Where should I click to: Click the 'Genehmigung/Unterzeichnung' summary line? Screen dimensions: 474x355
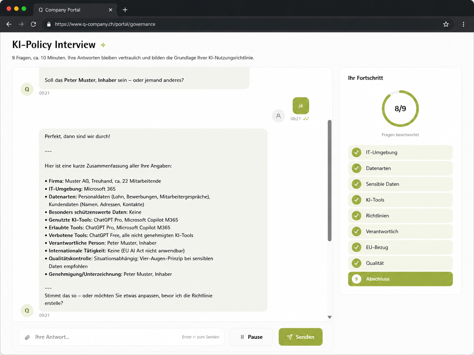[x=108, y=274]
